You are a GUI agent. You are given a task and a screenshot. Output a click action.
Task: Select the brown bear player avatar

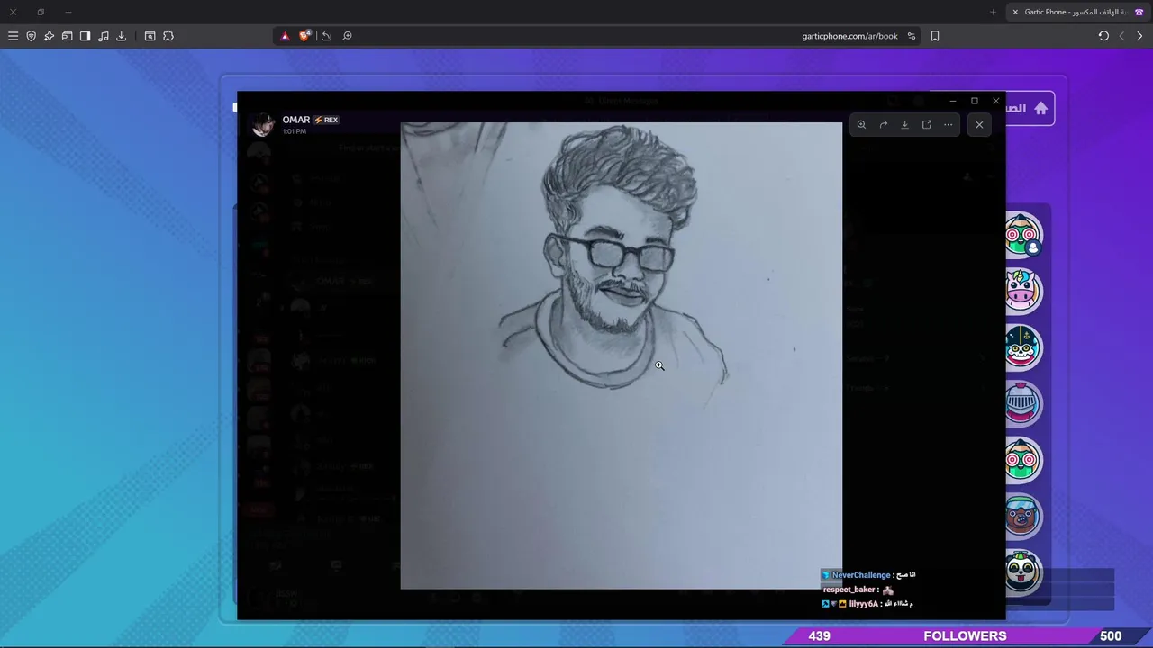point(1022,516)
